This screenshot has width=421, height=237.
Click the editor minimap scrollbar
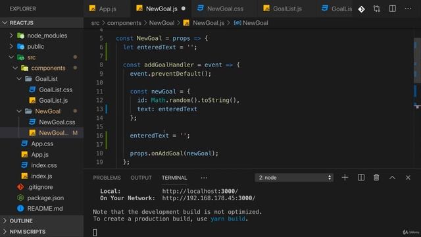pos(417,61)
